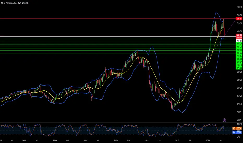The height and width of the screenshot is (143, 243).
Task: Select the red 543.81 price label
Action: tap(239, 18)
